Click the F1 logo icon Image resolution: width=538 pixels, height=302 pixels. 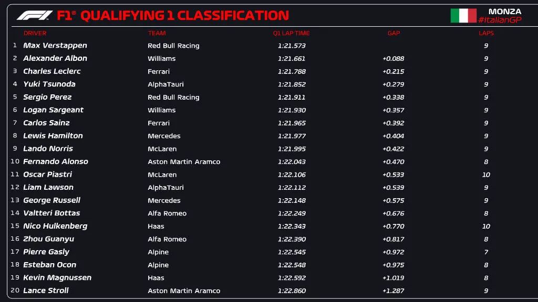click(34, 15)
